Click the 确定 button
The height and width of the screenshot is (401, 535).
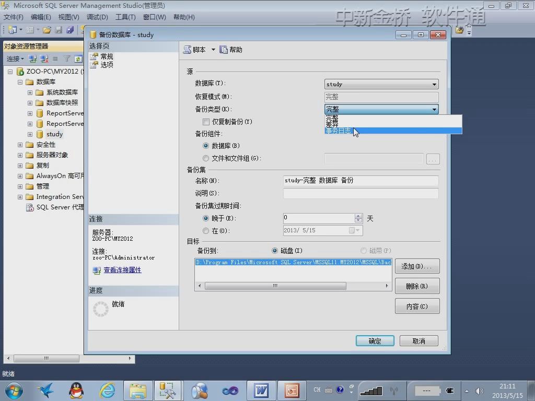point(375,341)
